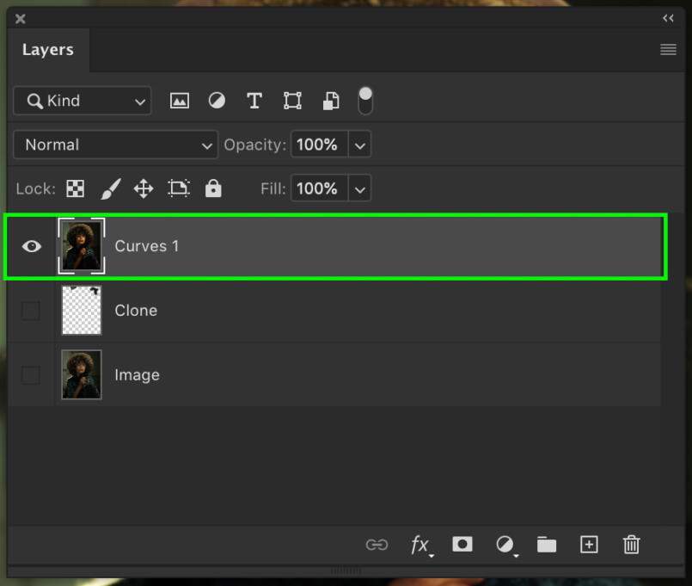Open the Kind filter dropdown
Viewport: 692px width, 586px height.
pyautogui.click(x=82, y=101)
